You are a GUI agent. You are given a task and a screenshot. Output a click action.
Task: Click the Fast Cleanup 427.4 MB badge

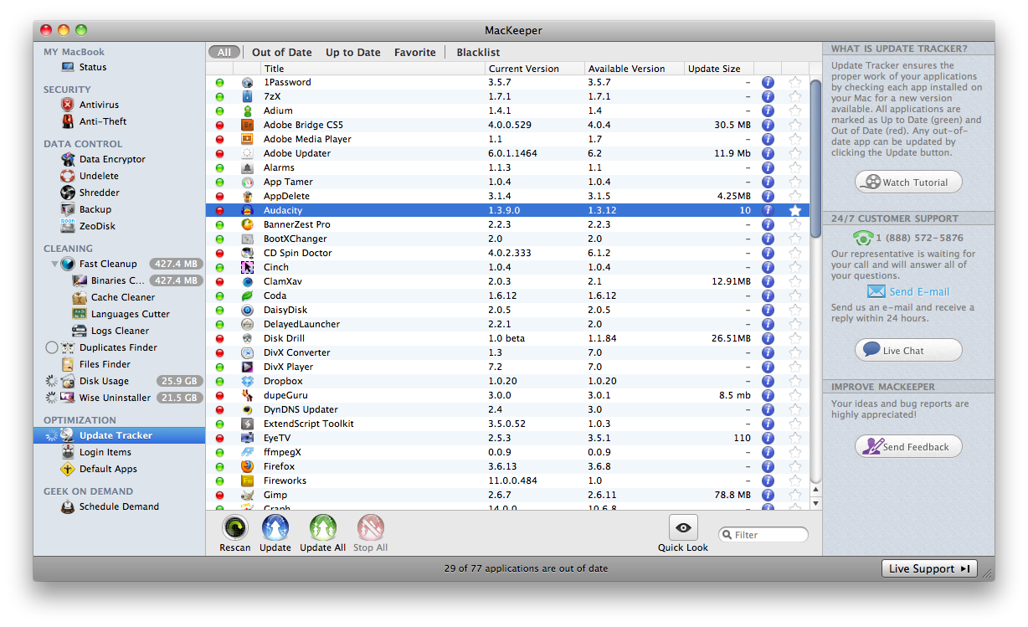pyautogui.click(x=176, y=264)
